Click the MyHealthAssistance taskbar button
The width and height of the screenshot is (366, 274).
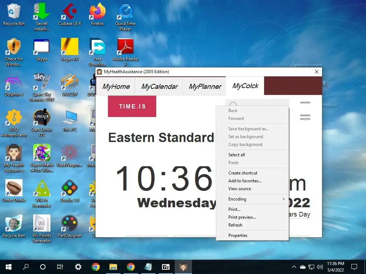tap(183, 267)
